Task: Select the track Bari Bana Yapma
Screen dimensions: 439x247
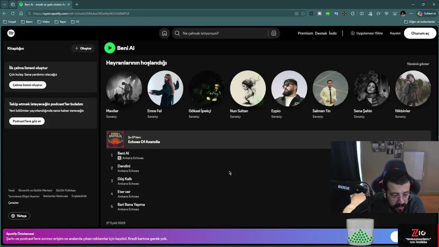Action: pyautogui.click(x=131, y=204)
